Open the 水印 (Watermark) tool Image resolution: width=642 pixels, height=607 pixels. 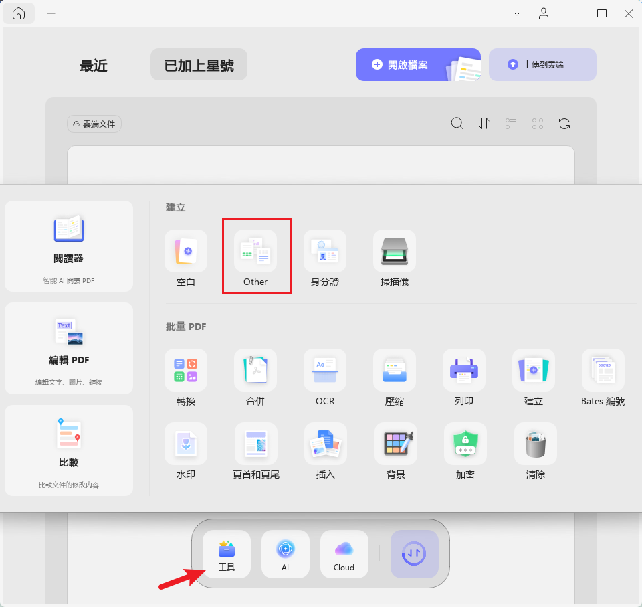(x=185, y=452)
